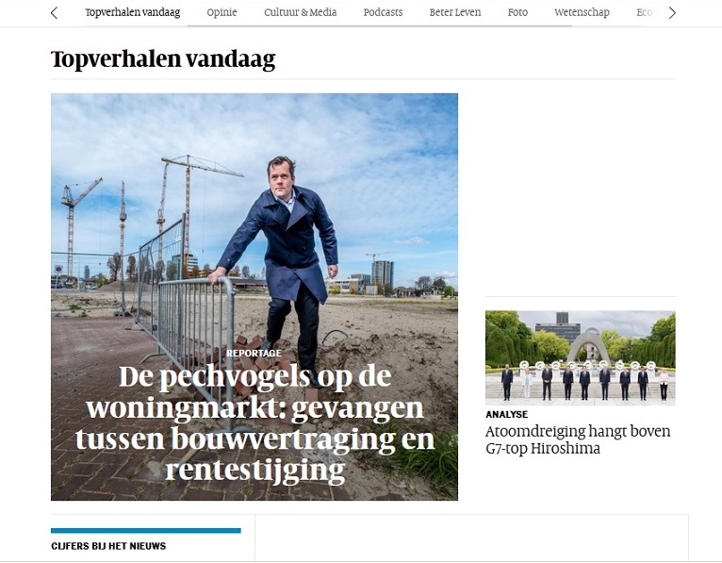
Task: Switch to the Cultuur & Media tab
Action: [x=301, y=12]
